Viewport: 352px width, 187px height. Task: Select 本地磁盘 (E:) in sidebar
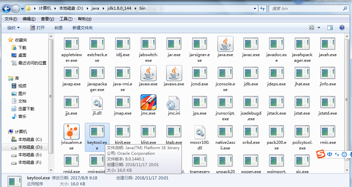(30, 155)
